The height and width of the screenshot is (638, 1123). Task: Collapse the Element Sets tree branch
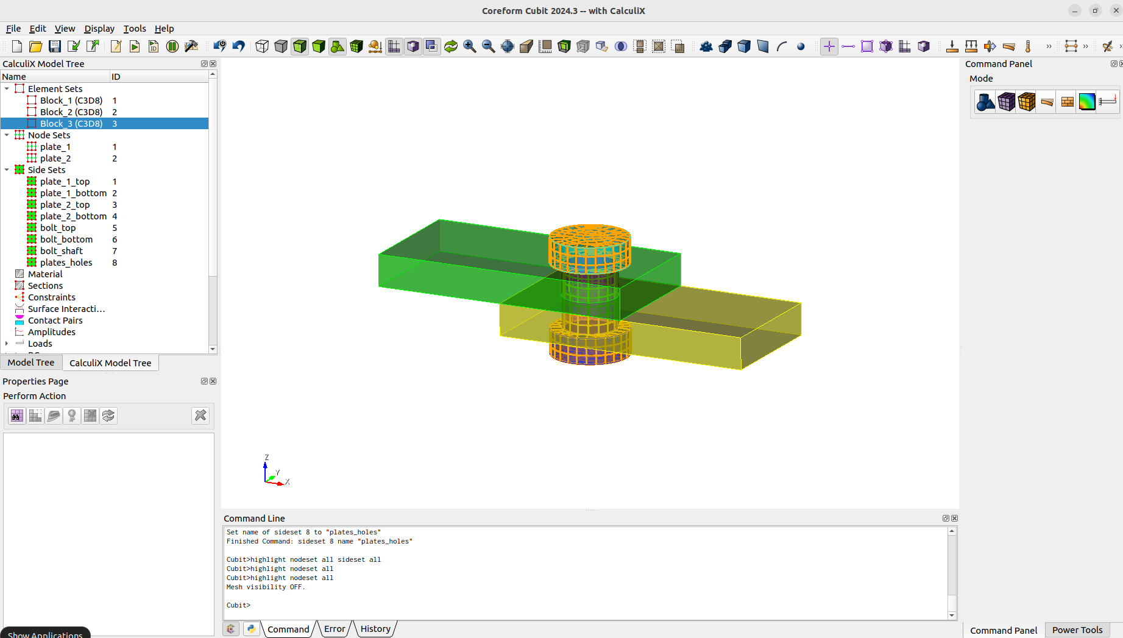(7, 88)
